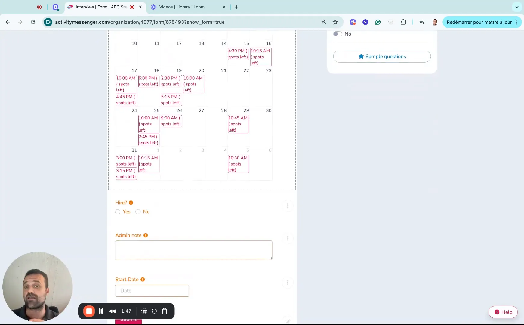Open the Loom grid options icon
Viewport: 524px width, 325px height.
tap(144, 311)
